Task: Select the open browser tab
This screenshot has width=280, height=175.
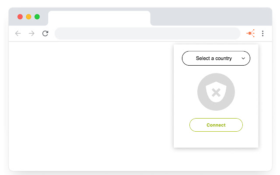Action: pos(99,18)
